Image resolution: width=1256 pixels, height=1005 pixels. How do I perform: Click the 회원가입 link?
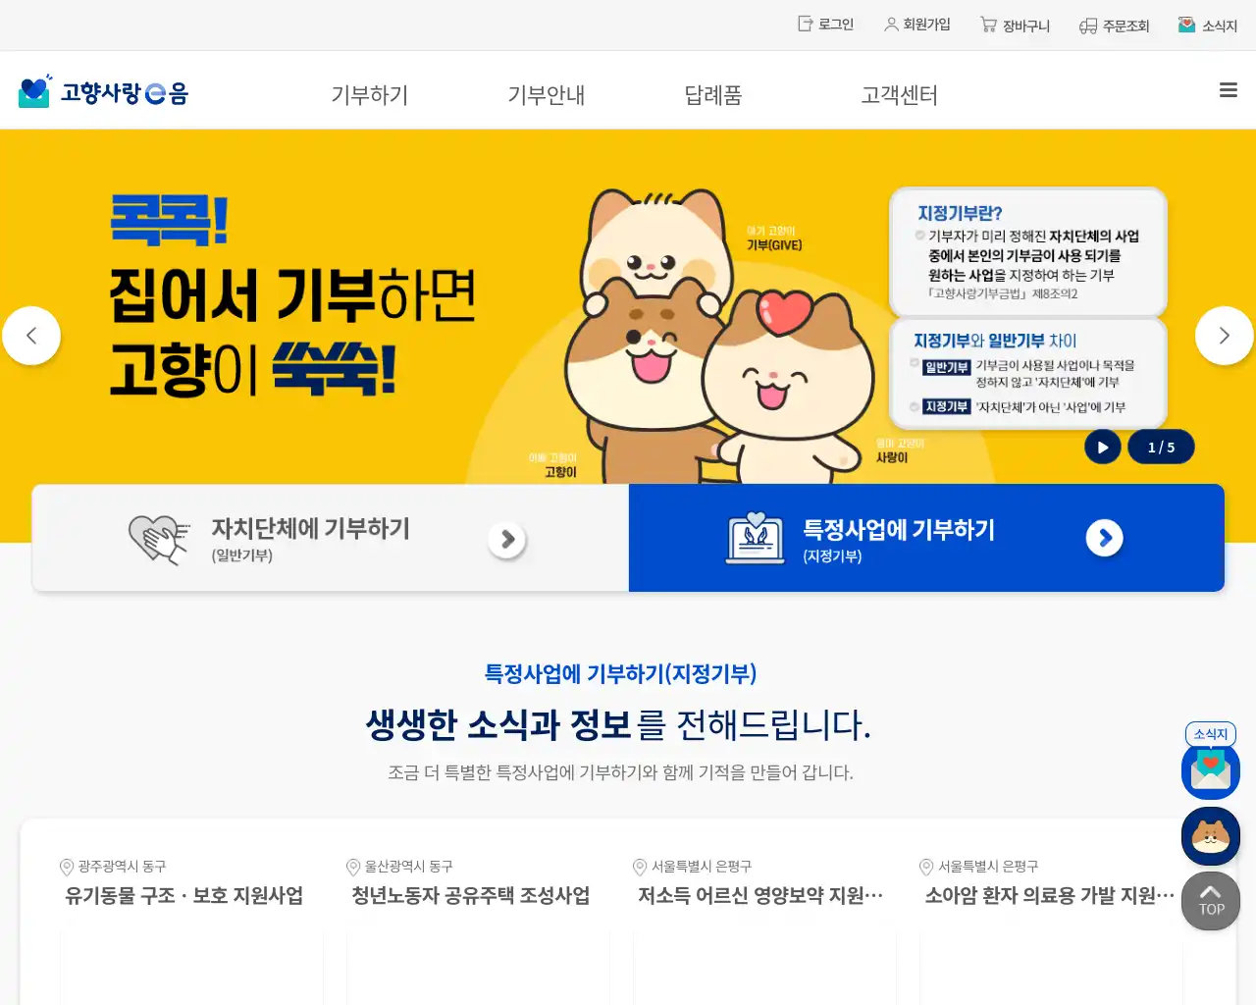pos(917,25)
